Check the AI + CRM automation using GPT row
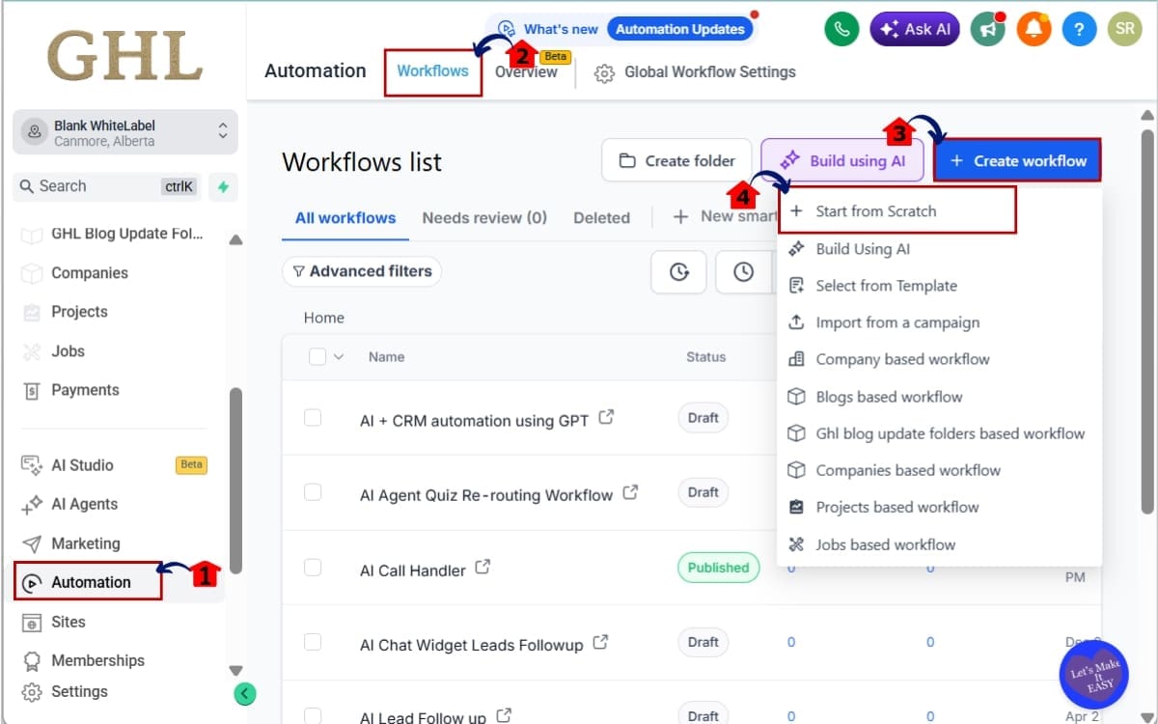The image size is (1158, 724). click(x=313, y=417)
